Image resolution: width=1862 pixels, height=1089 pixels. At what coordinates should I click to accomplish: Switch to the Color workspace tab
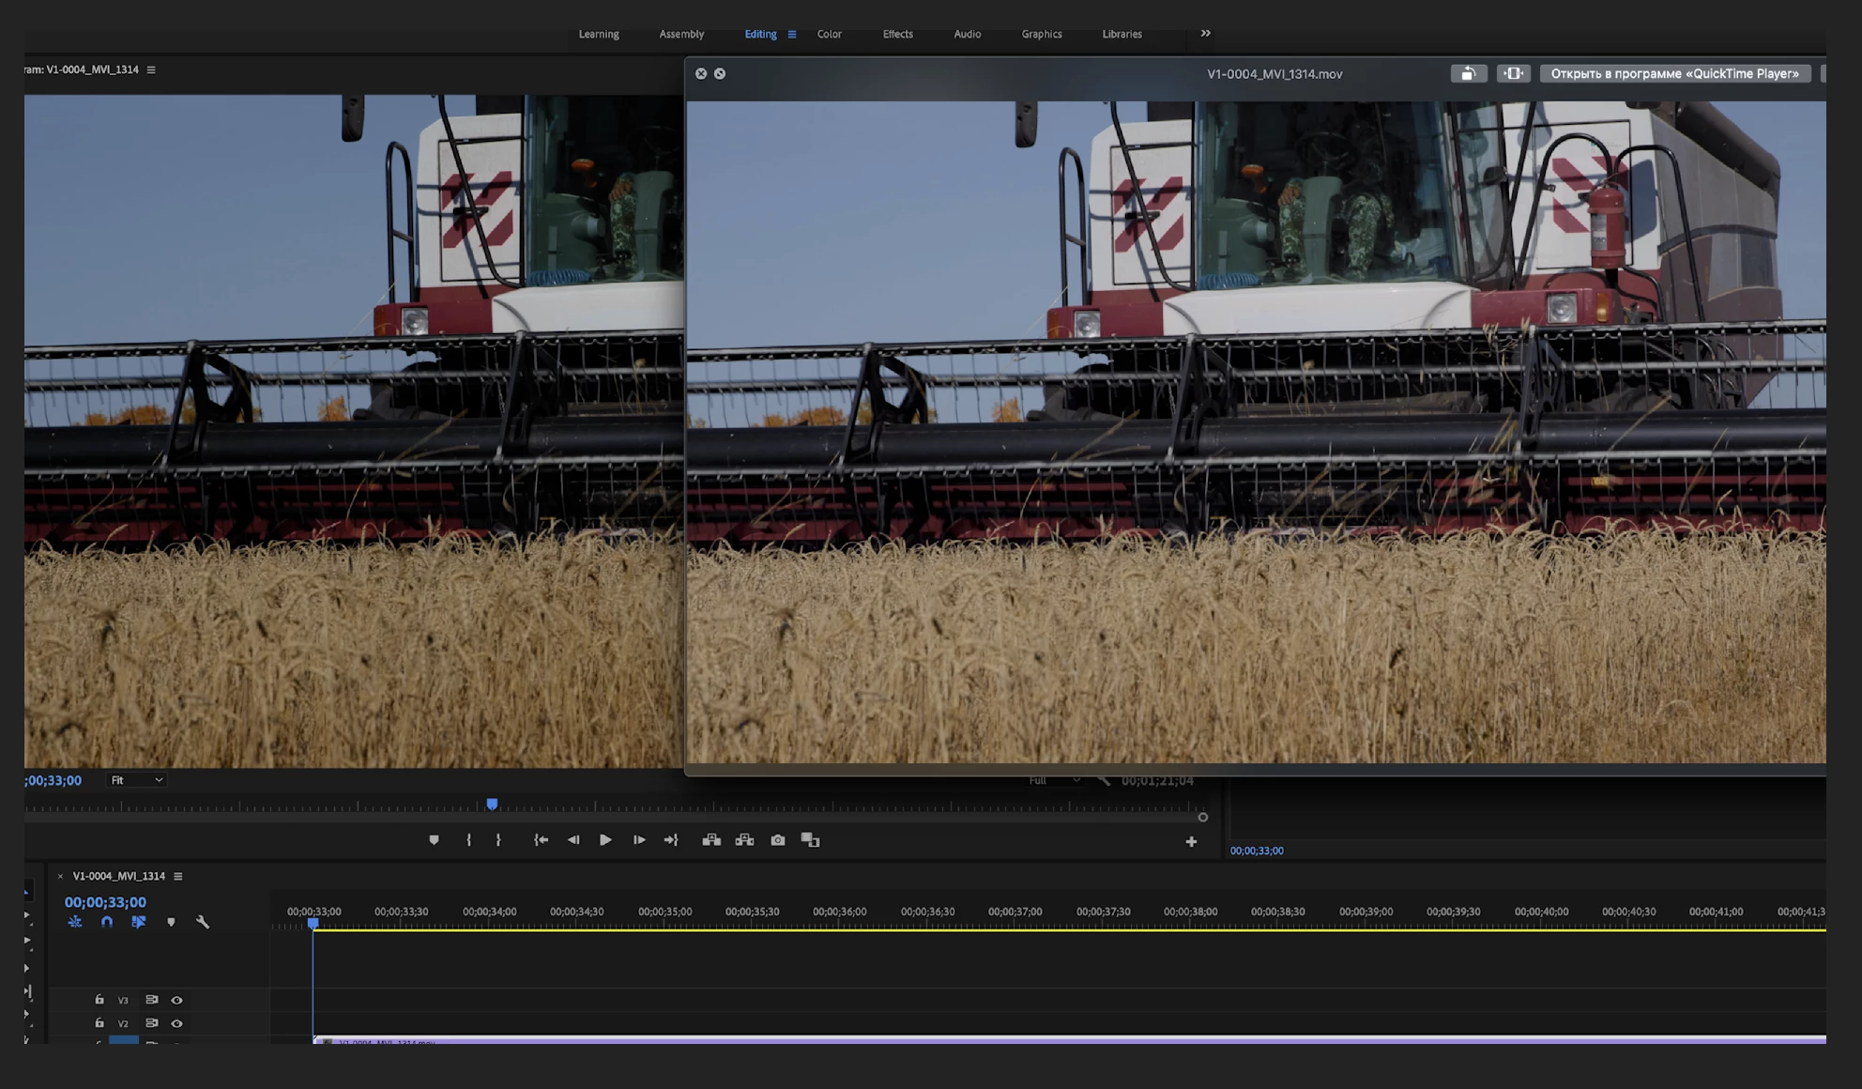(829, 34)
